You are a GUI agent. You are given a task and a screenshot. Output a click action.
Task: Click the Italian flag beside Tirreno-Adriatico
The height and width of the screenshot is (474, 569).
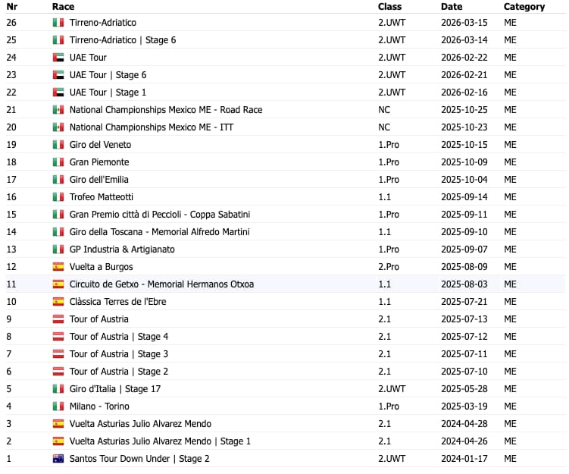coord(58,23)
